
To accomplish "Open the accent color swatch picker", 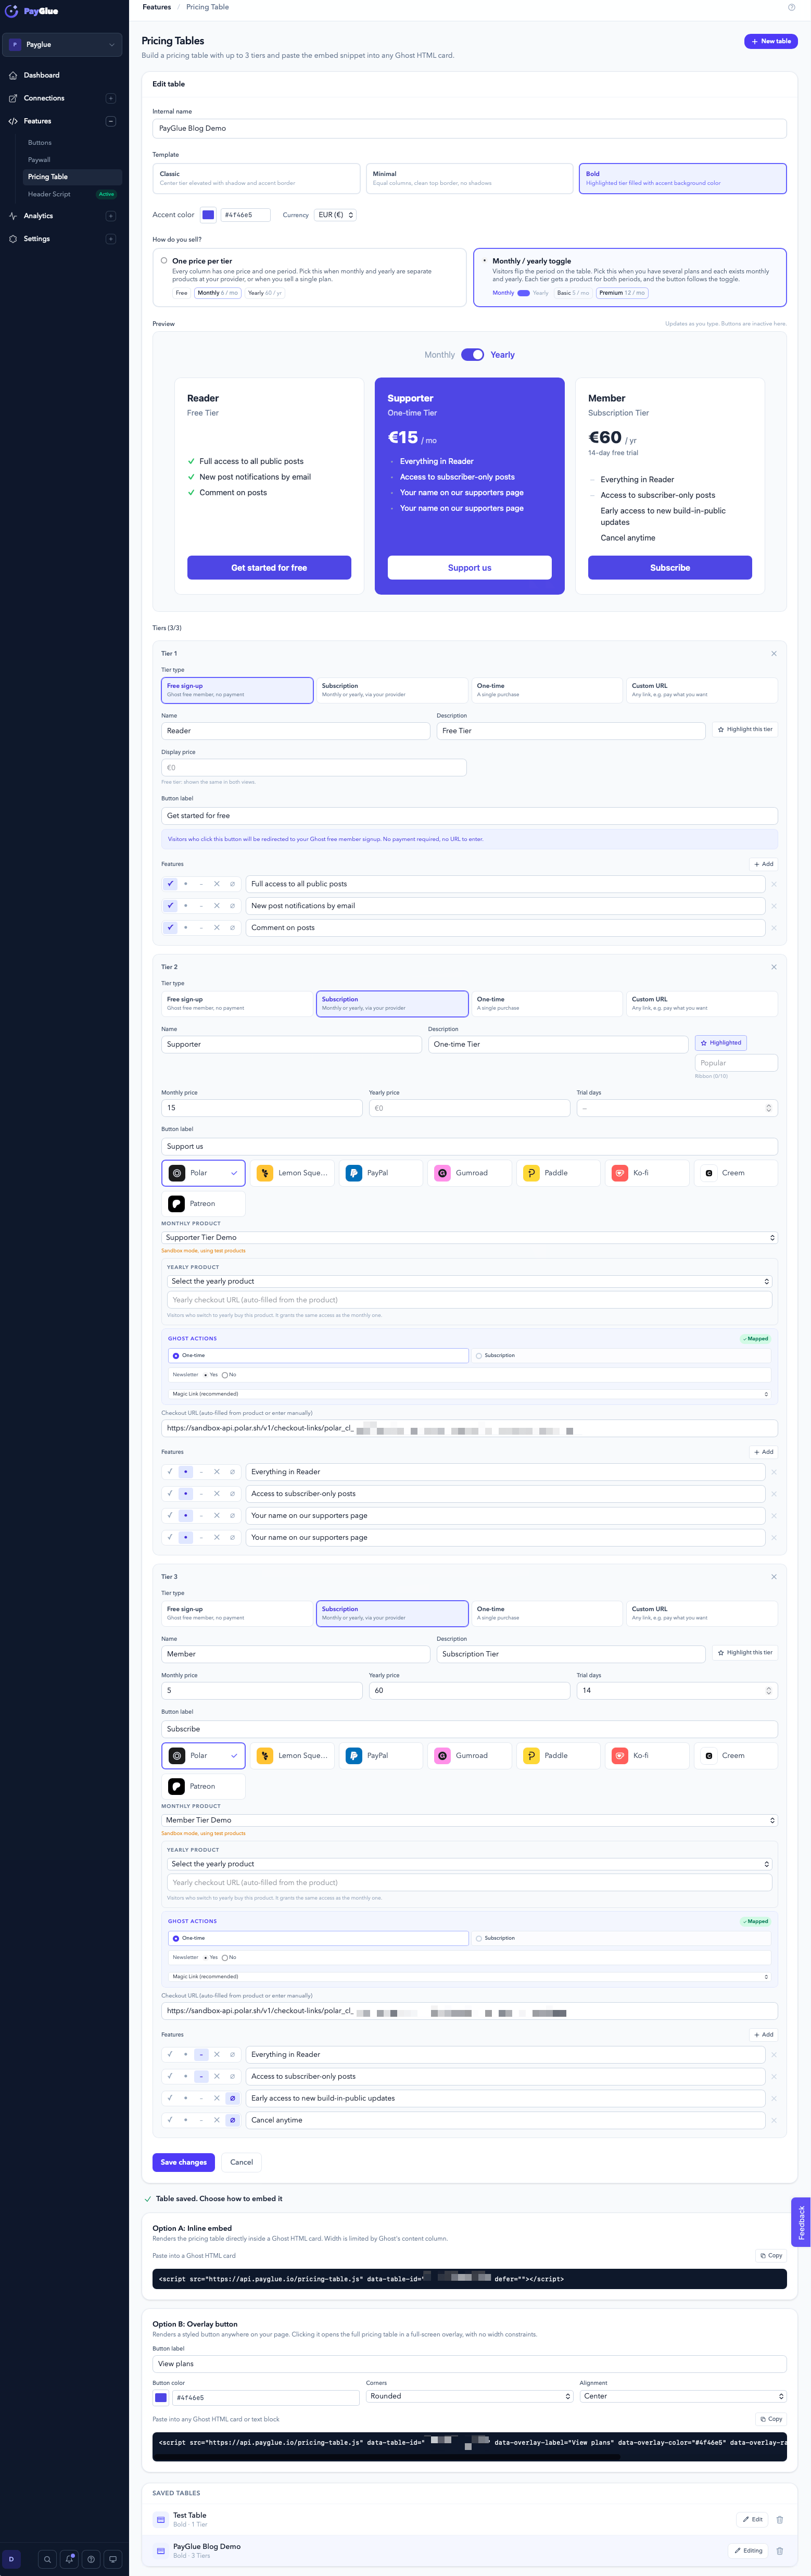I will 208,215.
